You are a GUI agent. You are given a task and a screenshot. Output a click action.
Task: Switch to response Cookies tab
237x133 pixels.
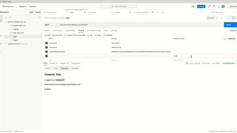(53, 63)
